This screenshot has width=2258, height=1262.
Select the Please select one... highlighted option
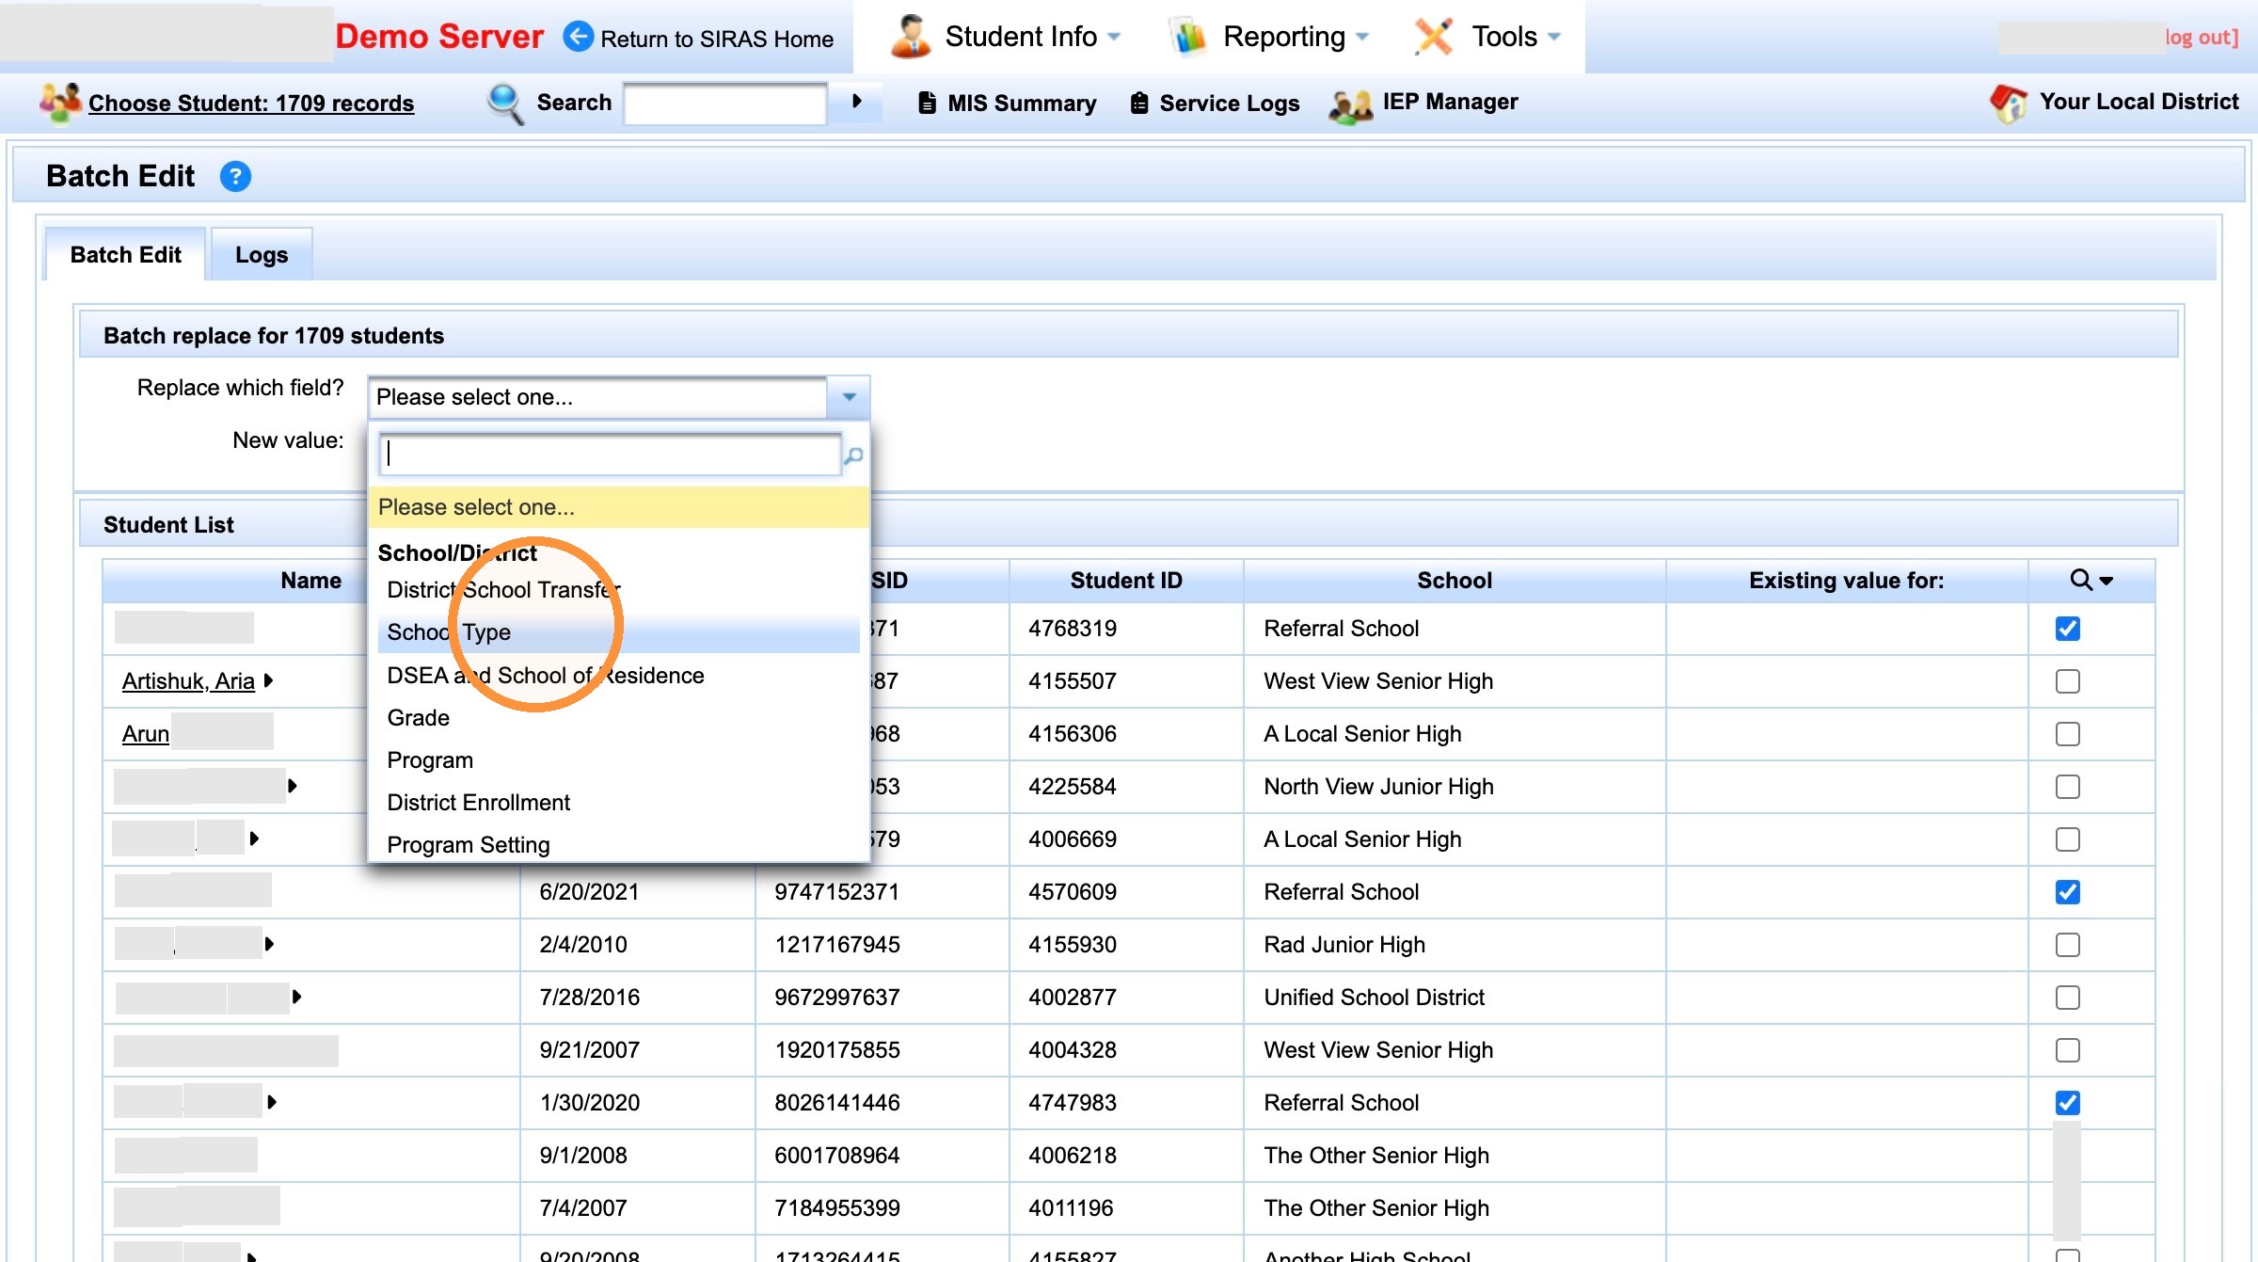(618, 507)
